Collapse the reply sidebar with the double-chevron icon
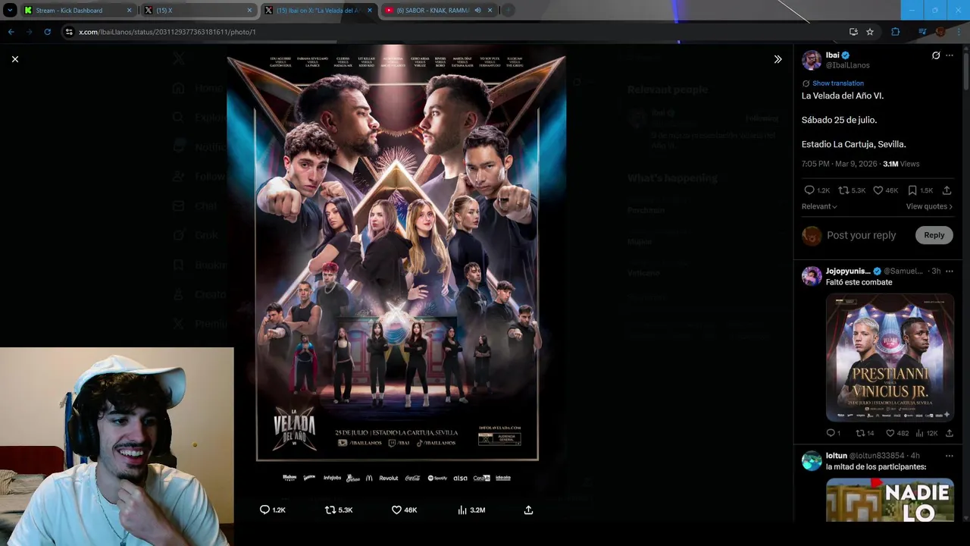This screenshot has height=546, width=970. tap(778, 59)
